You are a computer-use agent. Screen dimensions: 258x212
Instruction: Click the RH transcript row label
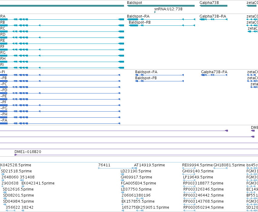point(3,59)
